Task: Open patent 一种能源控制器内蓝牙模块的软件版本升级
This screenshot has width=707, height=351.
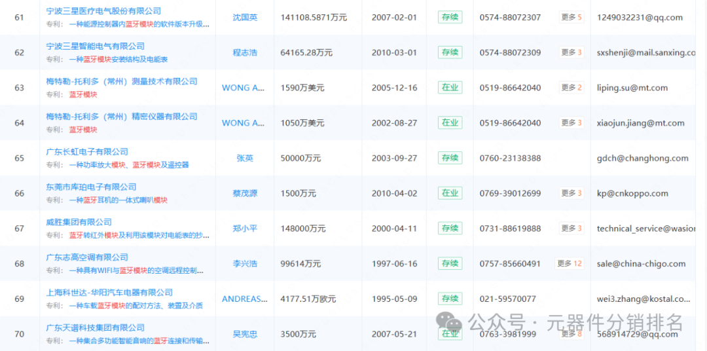Action: pyautogui.click(x=139, y=24)
